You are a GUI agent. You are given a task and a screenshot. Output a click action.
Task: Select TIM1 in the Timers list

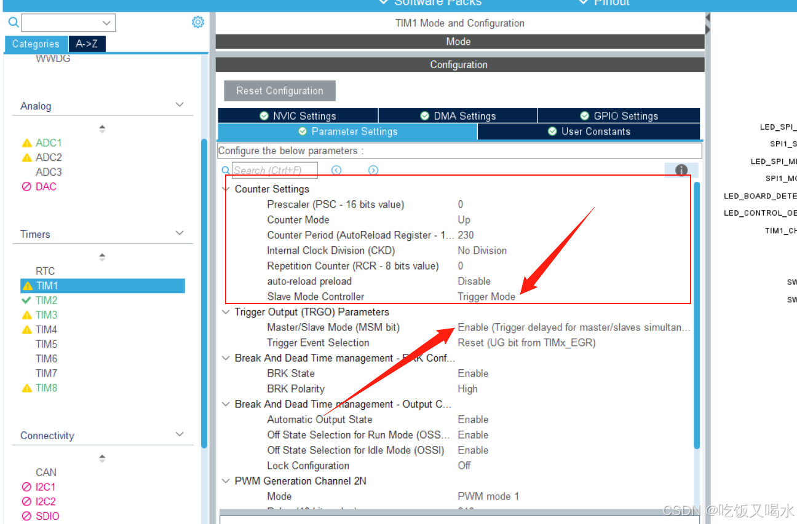(x=103, y=286)
